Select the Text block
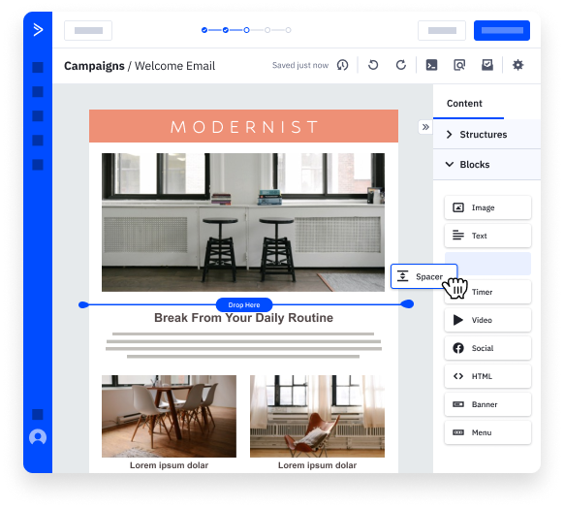 pyautogui.click(x=487, y=236)
